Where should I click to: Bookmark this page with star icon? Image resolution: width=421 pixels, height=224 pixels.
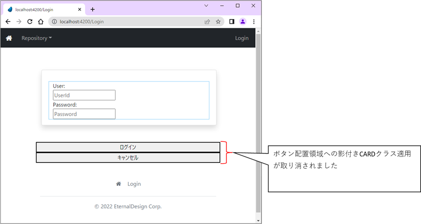[218, 21]
